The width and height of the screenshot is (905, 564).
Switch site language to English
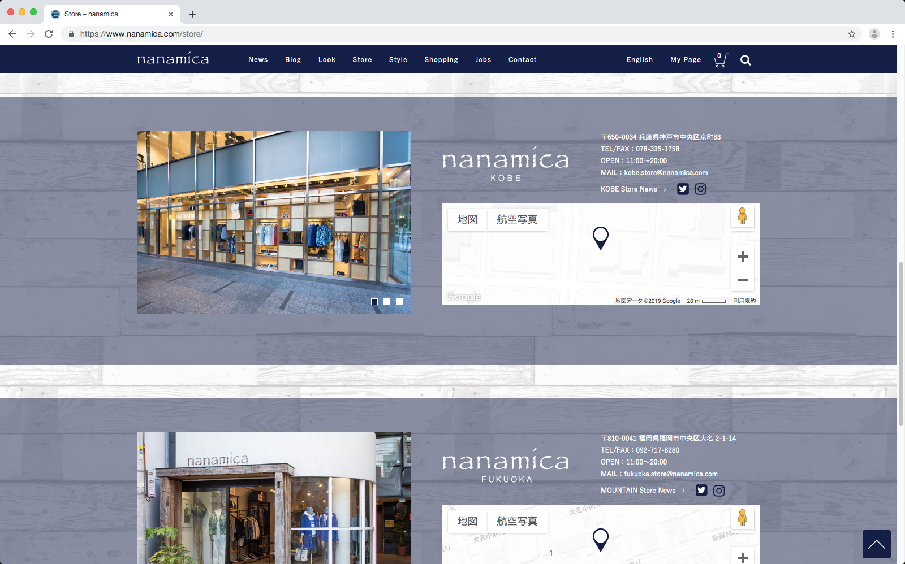640,60
